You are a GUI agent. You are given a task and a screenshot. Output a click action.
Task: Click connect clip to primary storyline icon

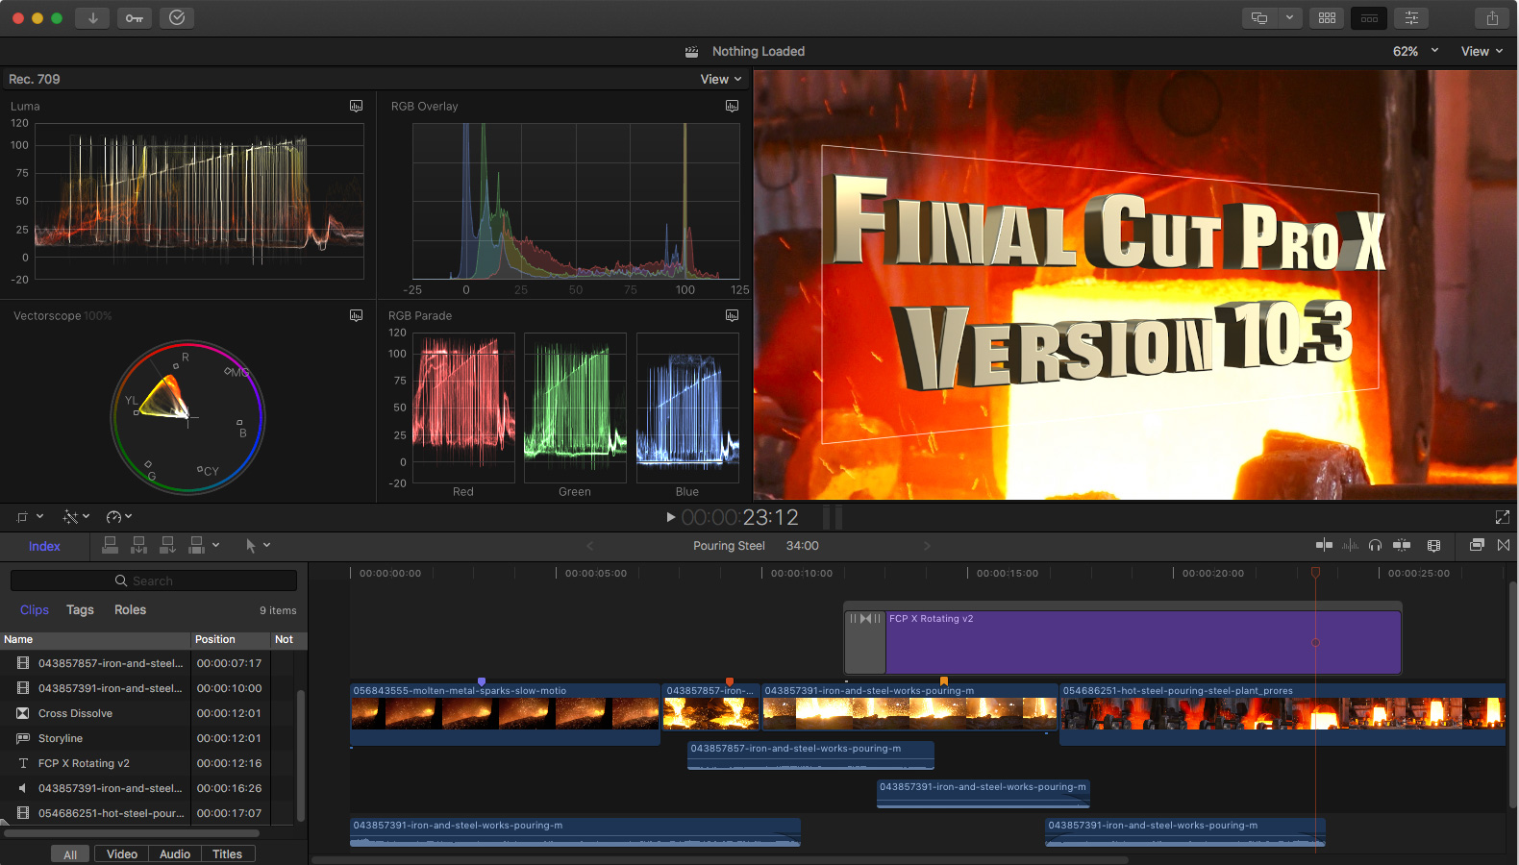tap(111, 545)
